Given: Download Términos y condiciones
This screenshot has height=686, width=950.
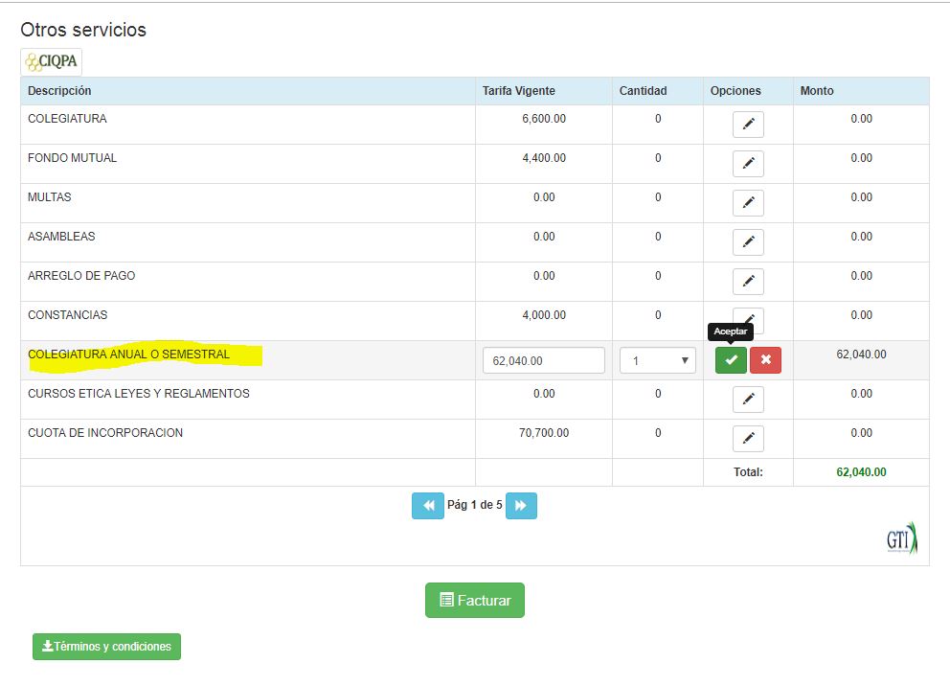Looking at the screenshot, I should coord(106,647).
